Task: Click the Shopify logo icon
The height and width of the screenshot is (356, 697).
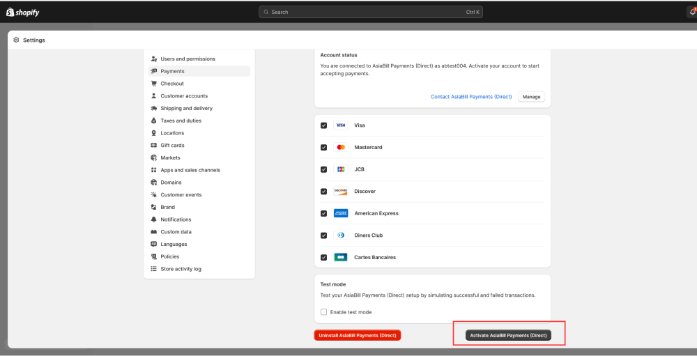Action: (10, 12)
